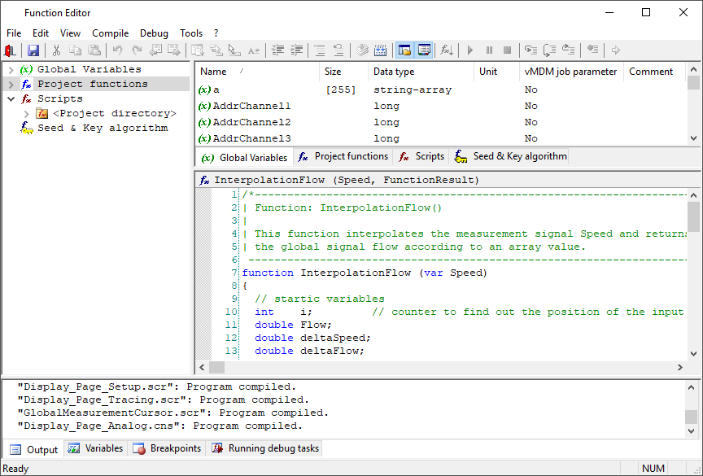
Task: Click the pause debug button
Action: [x=489, y=50]
